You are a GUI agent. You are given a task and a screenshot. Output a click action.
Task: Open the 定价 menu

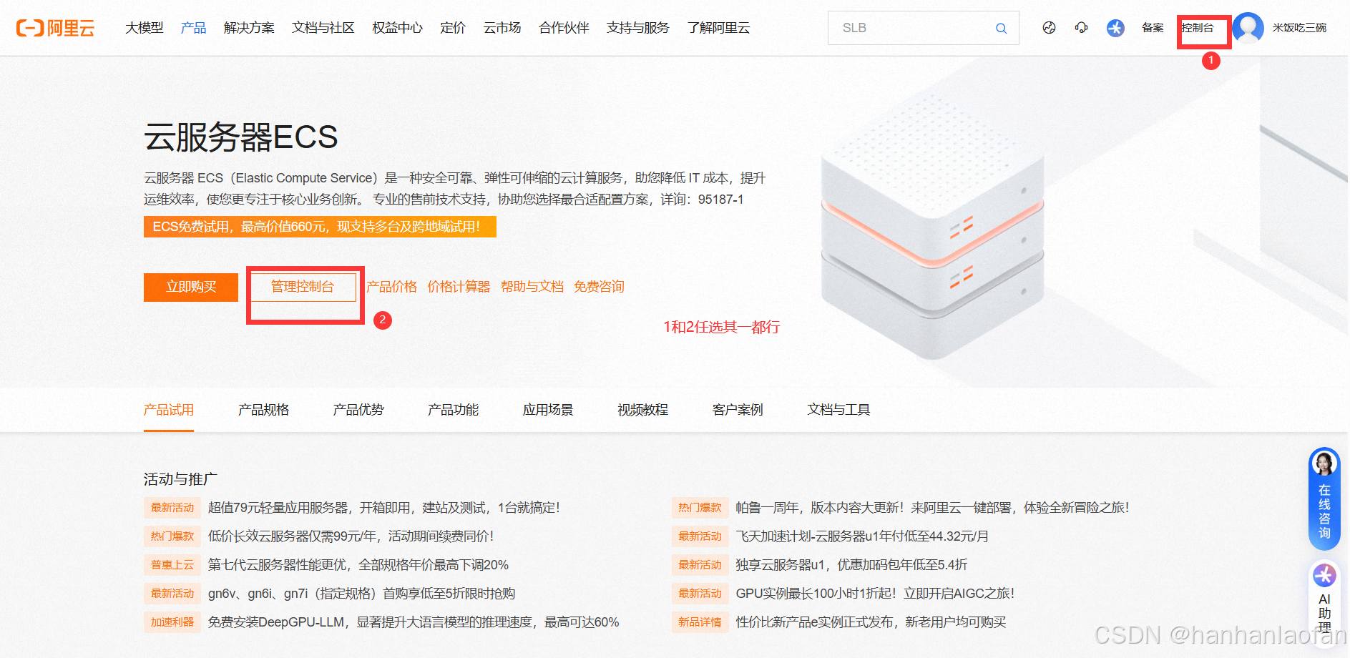pyautogui.click(x=453, y=28)
